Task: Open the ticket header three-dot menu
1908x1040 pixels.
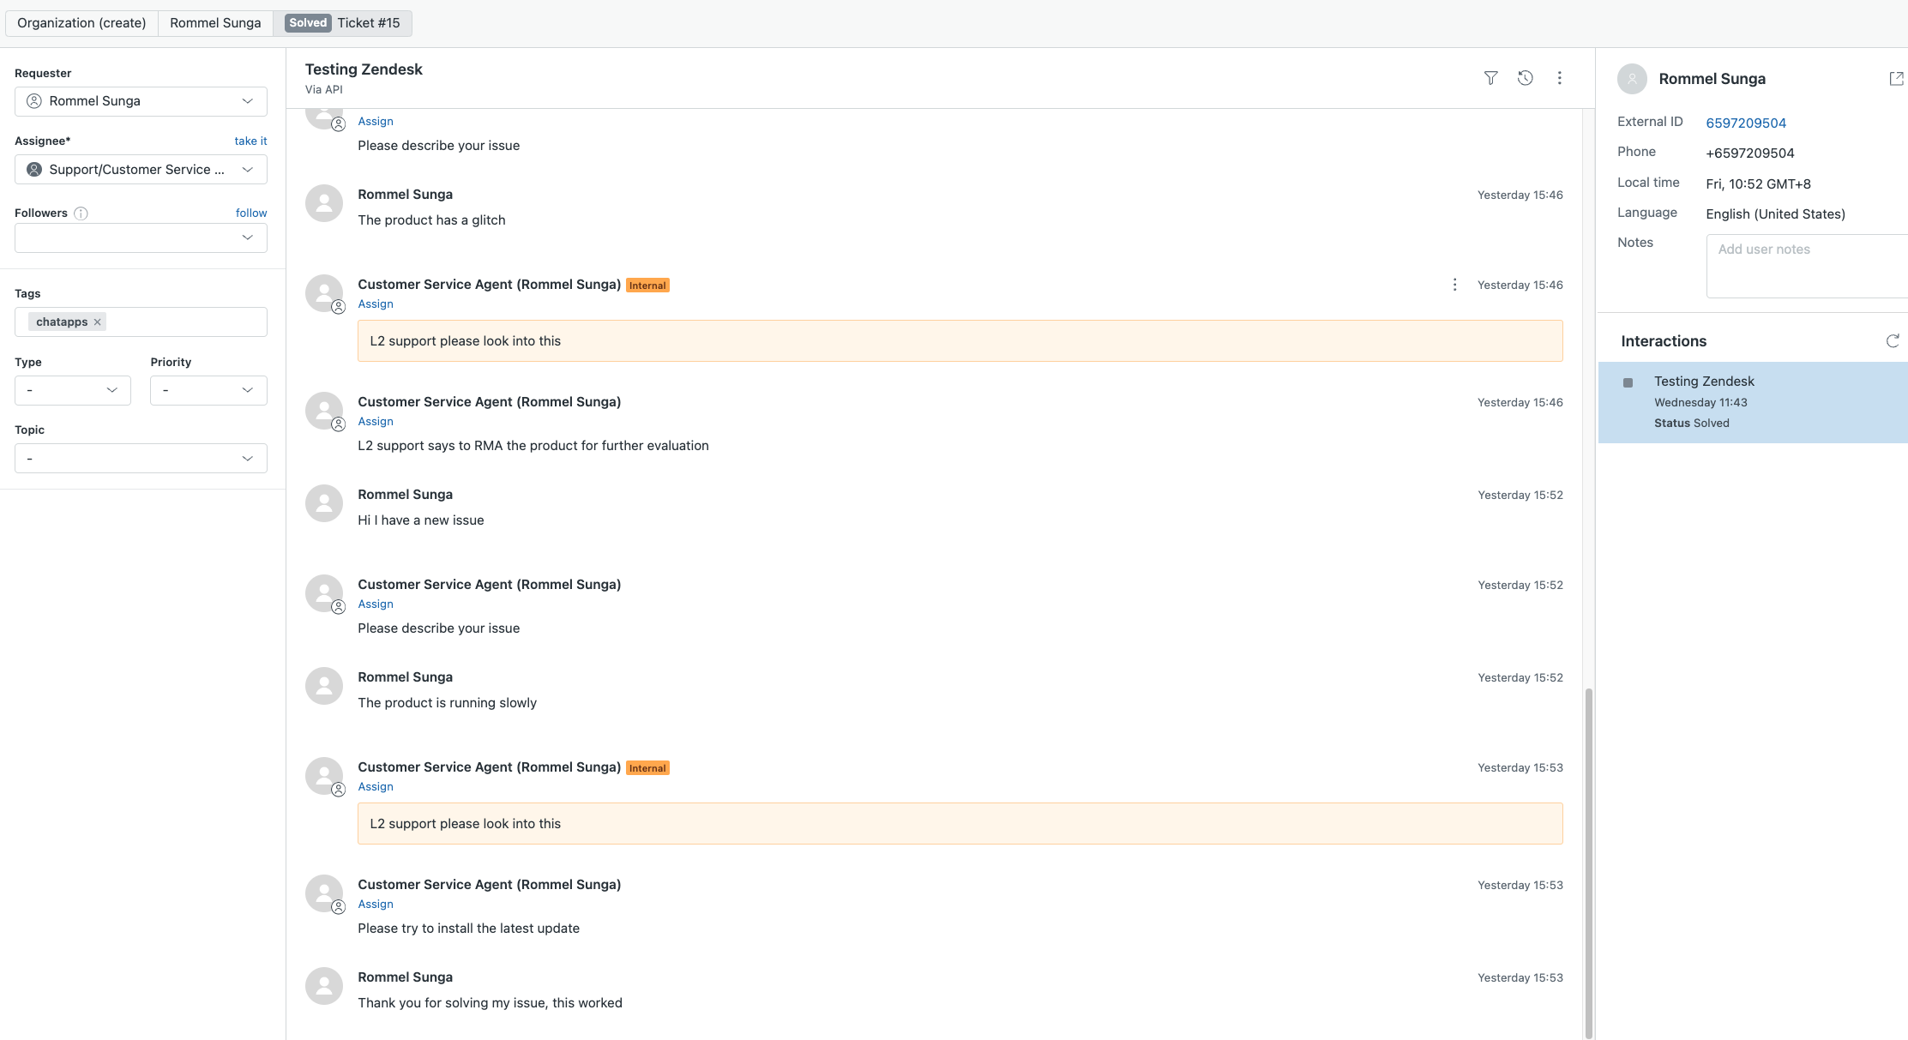Action: point(1559,78)
